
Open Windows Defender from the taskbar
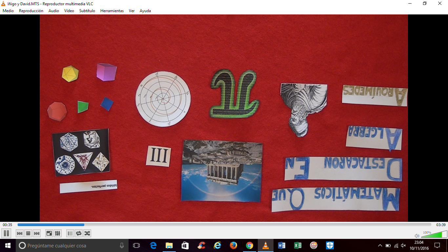point(330,245)
